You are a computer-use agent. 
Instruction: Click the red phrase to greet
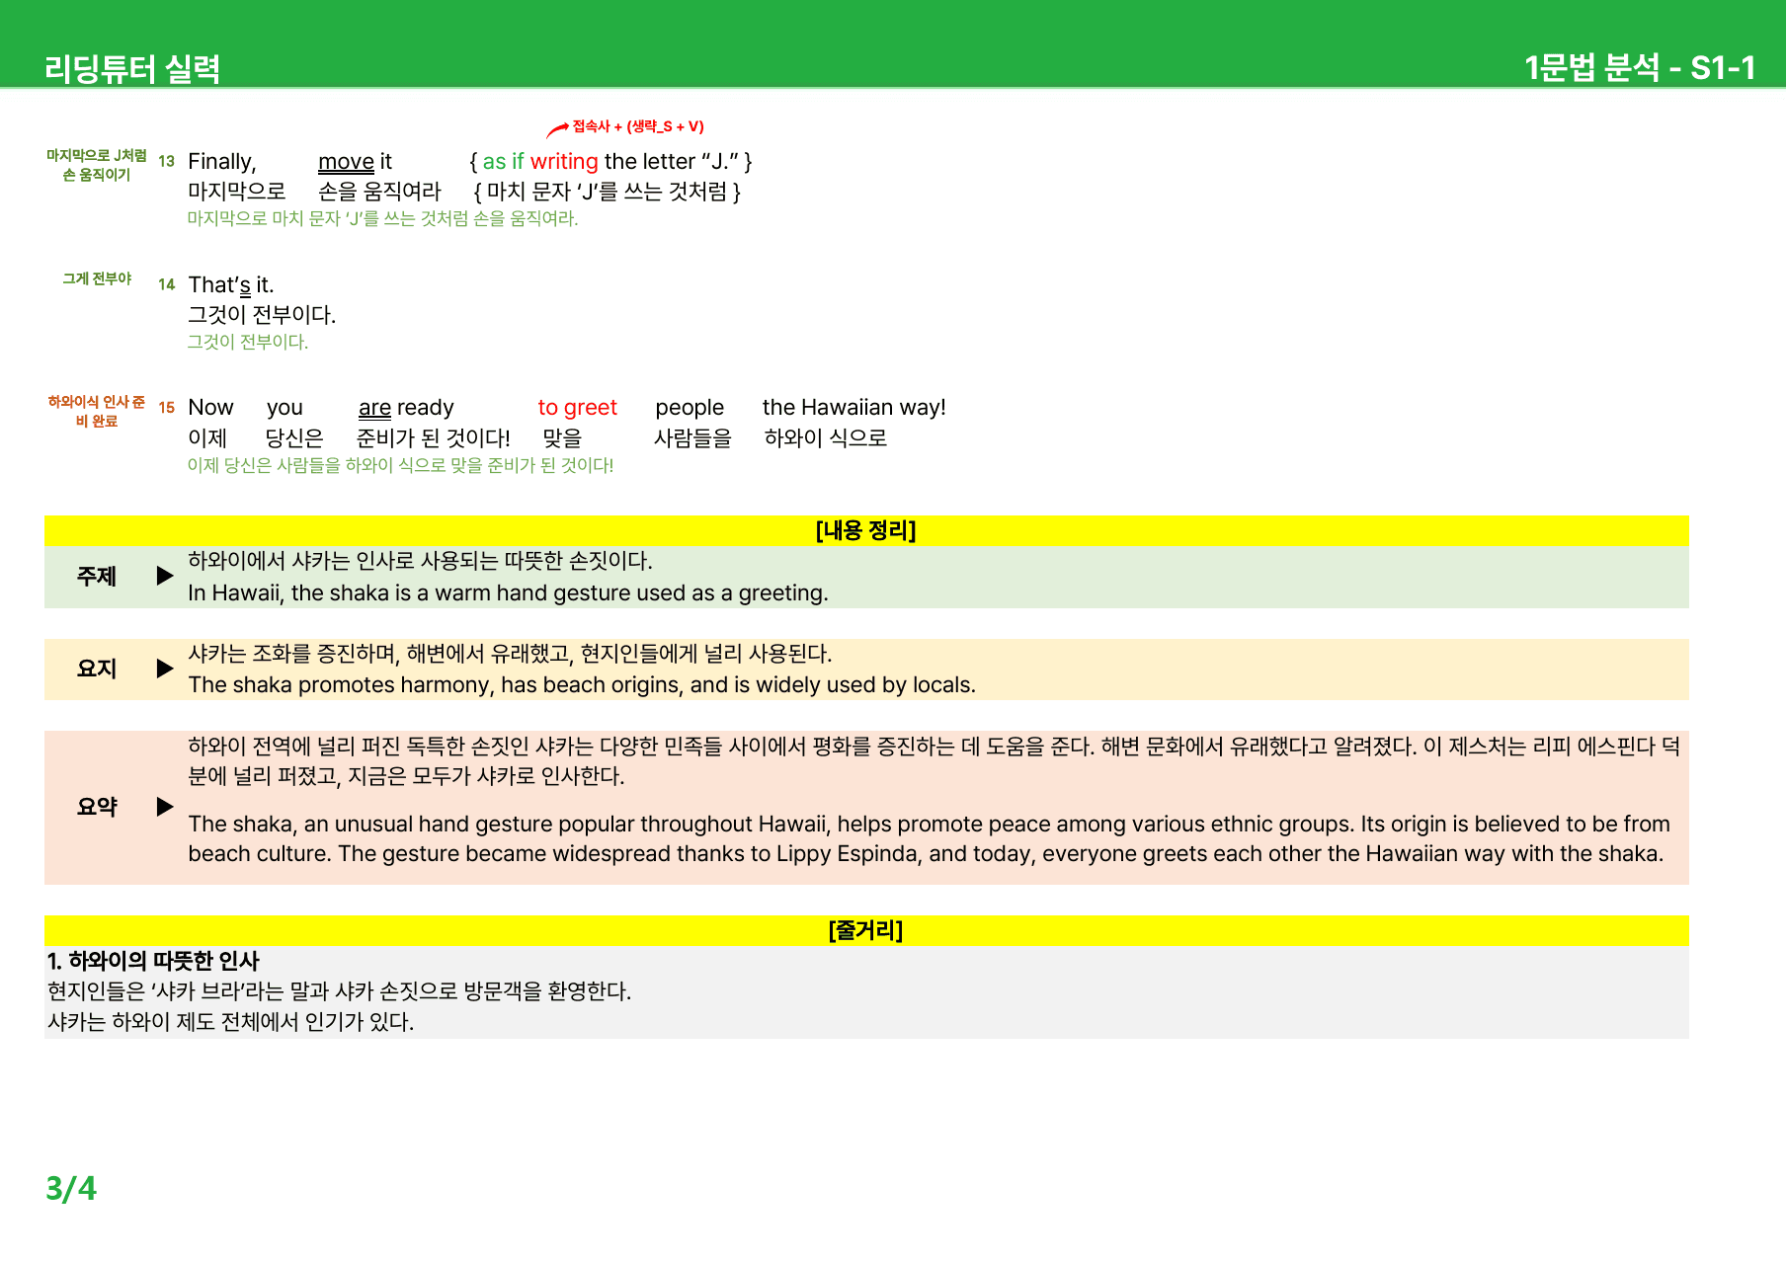(x=577, y=408)
